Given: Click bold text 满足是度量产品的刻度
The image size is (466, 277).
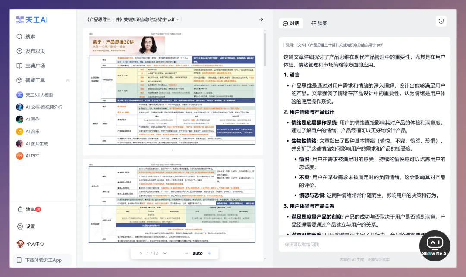Looking at the screenshot, I should coord(317,217).
